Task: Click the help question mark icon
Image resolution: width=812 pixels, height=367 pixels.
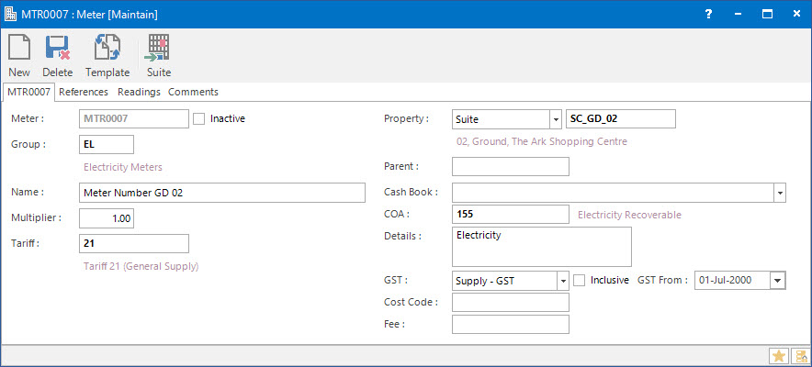Action: pos(708,14)
